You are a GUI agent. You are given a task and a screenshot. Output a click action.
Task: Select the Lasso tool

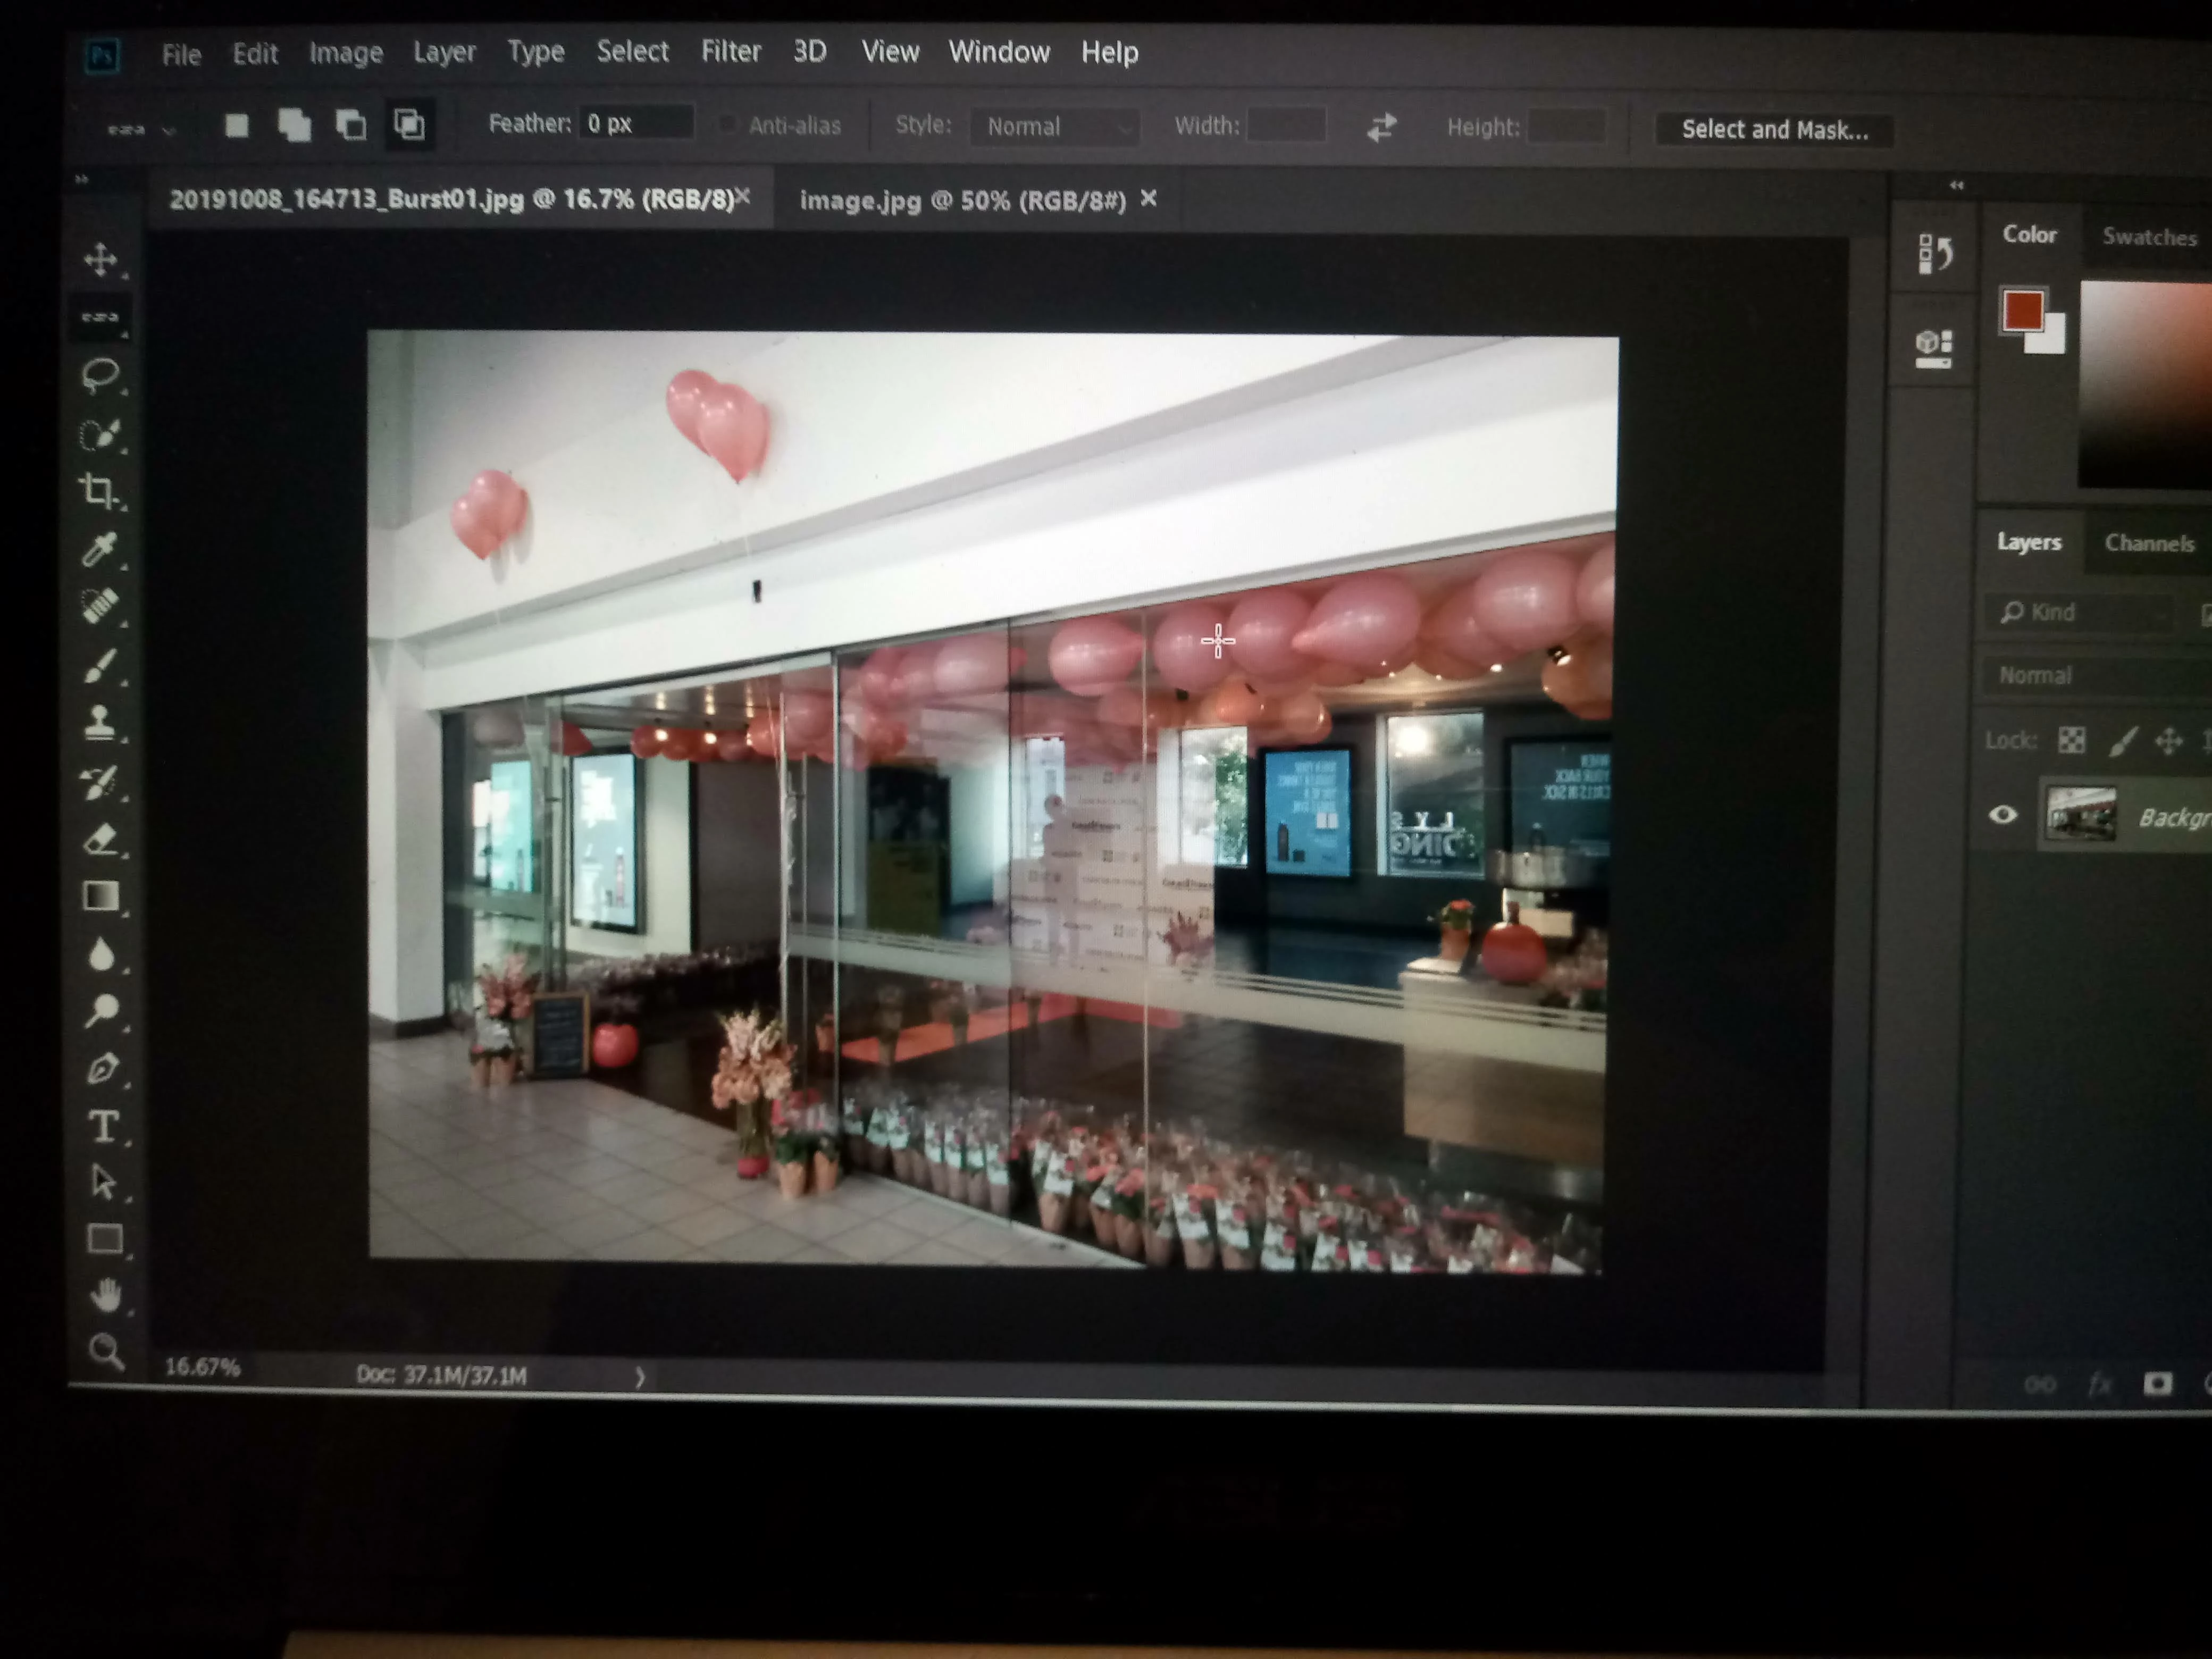[x=100, y=375]
